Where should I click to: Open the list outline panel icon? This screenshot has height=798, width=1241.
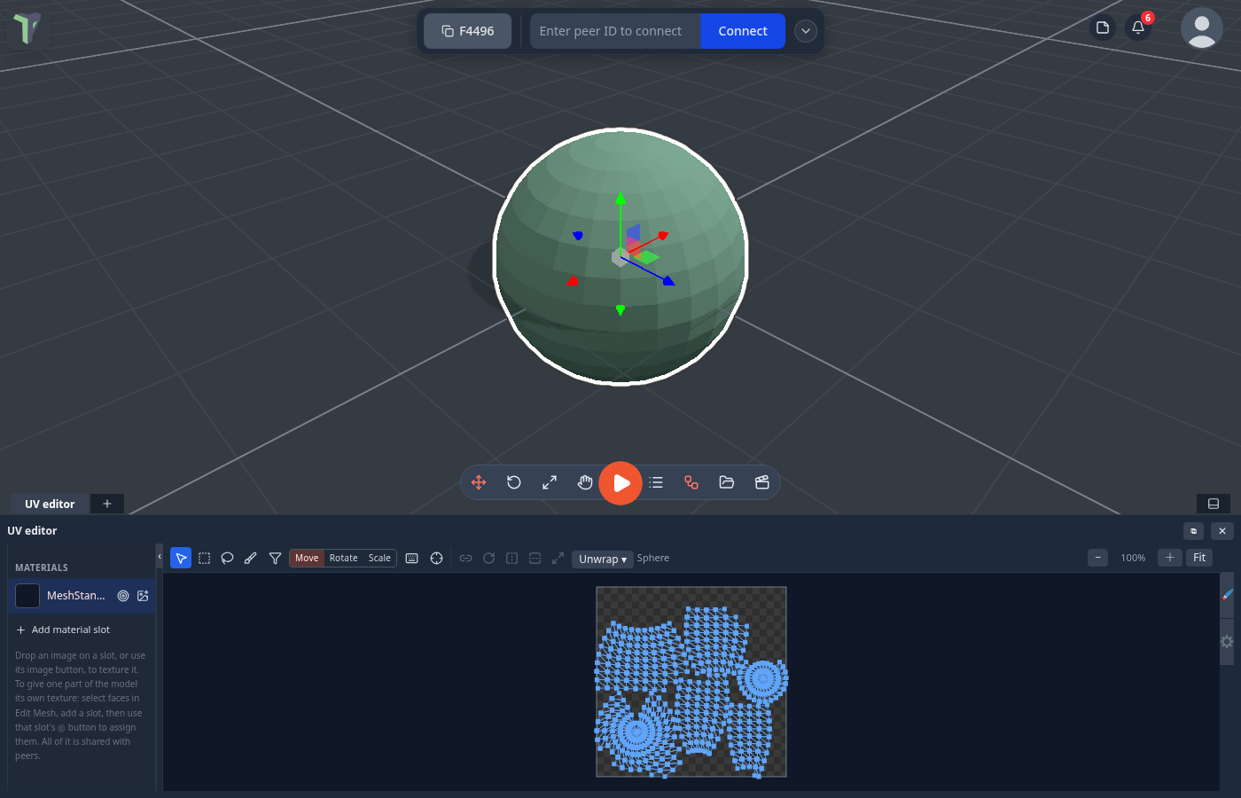click(x=656, y=482)
